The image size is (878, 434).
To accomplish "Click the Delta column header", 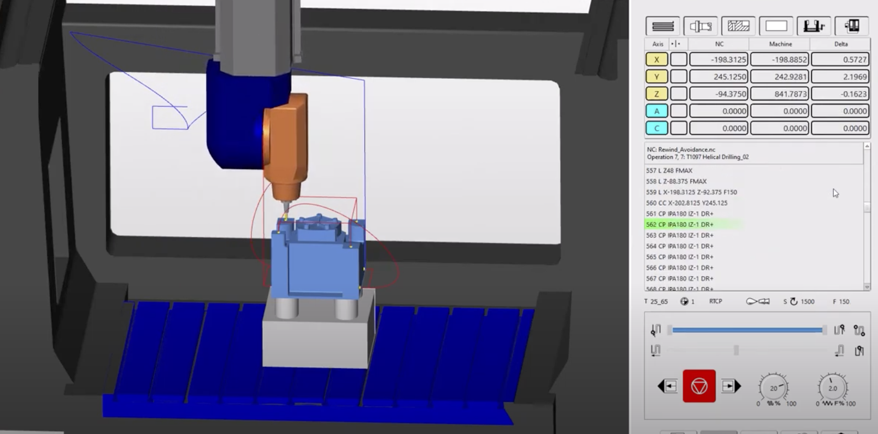I will (x=840, y=44).
